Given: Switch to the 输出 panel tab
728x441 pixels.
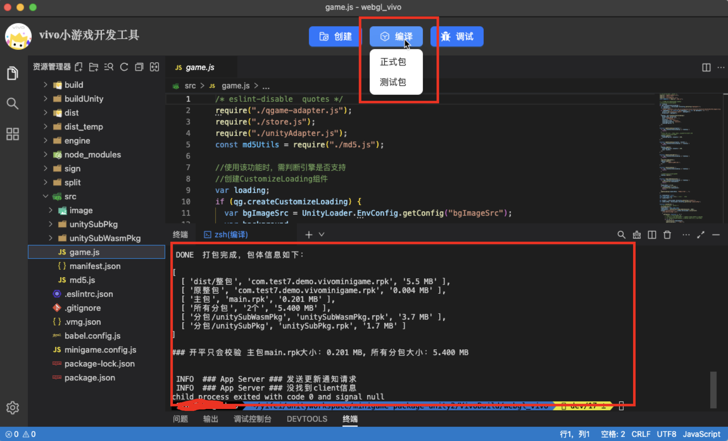Looking at the screenshot, I should [211, 419].
